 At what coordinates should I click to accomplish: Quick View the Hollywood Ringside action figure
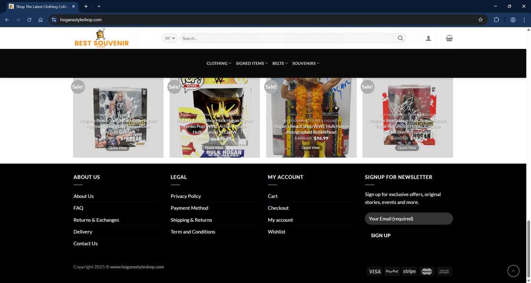point(117,148)
